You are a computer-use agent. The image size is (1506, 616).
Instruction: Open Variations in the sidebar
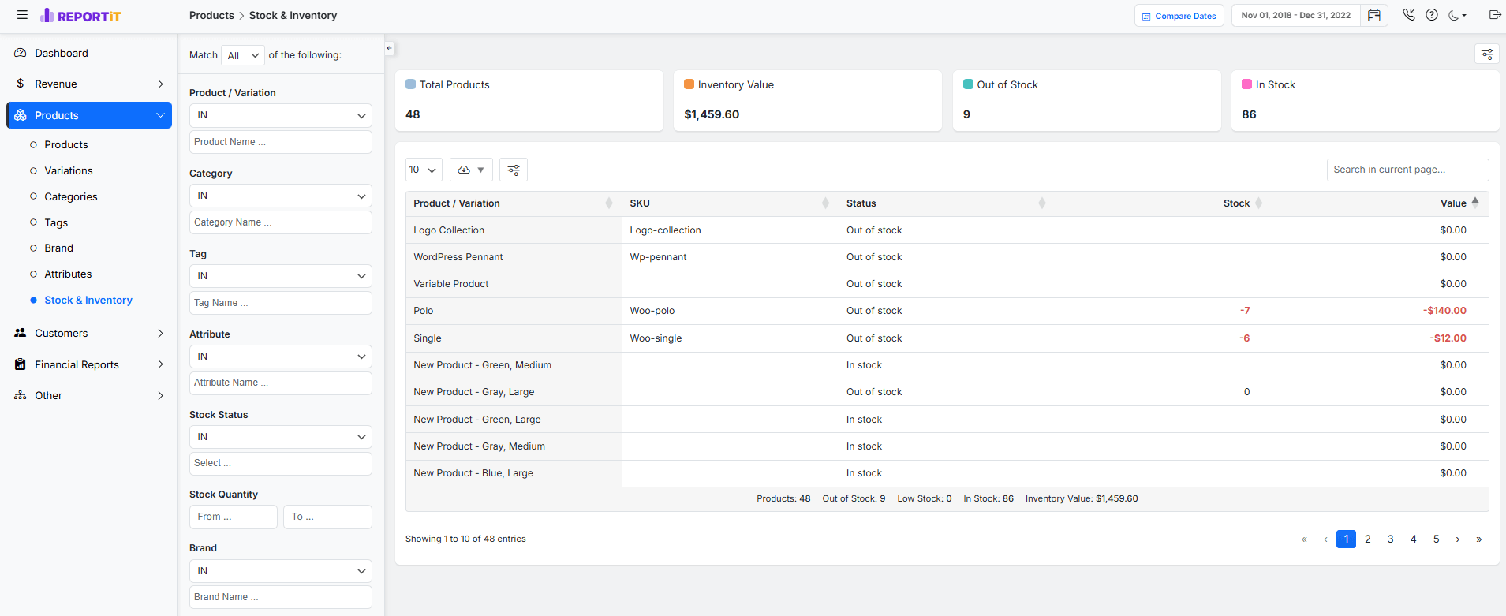69,170
